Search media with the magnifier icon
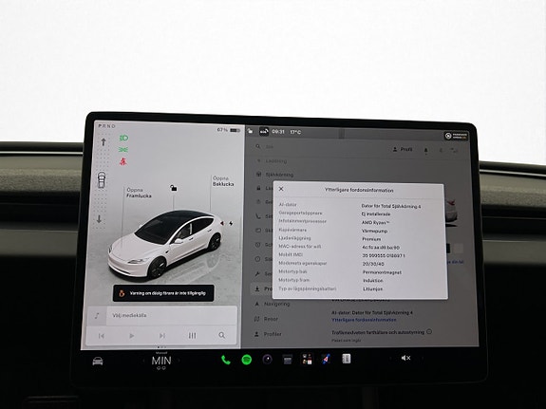 coord(222,335)
